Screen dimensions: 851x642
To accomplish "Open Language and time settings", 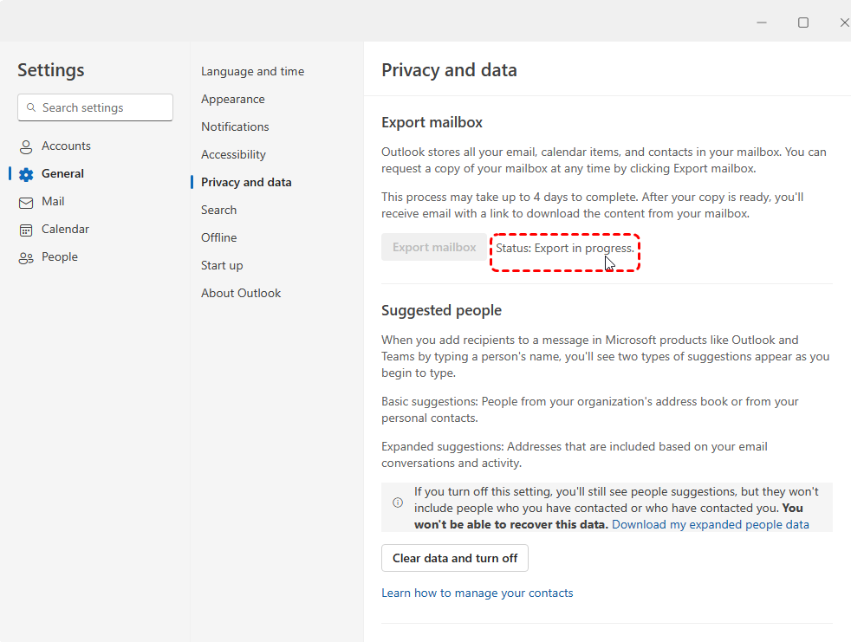I will click(x=252, y=71).
